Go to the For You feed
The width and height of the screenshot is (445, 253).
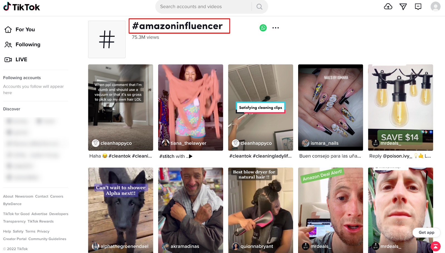[x=20, y=30]
